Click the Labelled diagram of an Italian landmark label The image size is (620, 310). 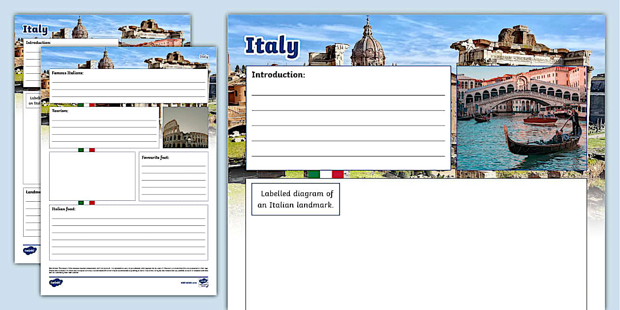click(296, 199)
